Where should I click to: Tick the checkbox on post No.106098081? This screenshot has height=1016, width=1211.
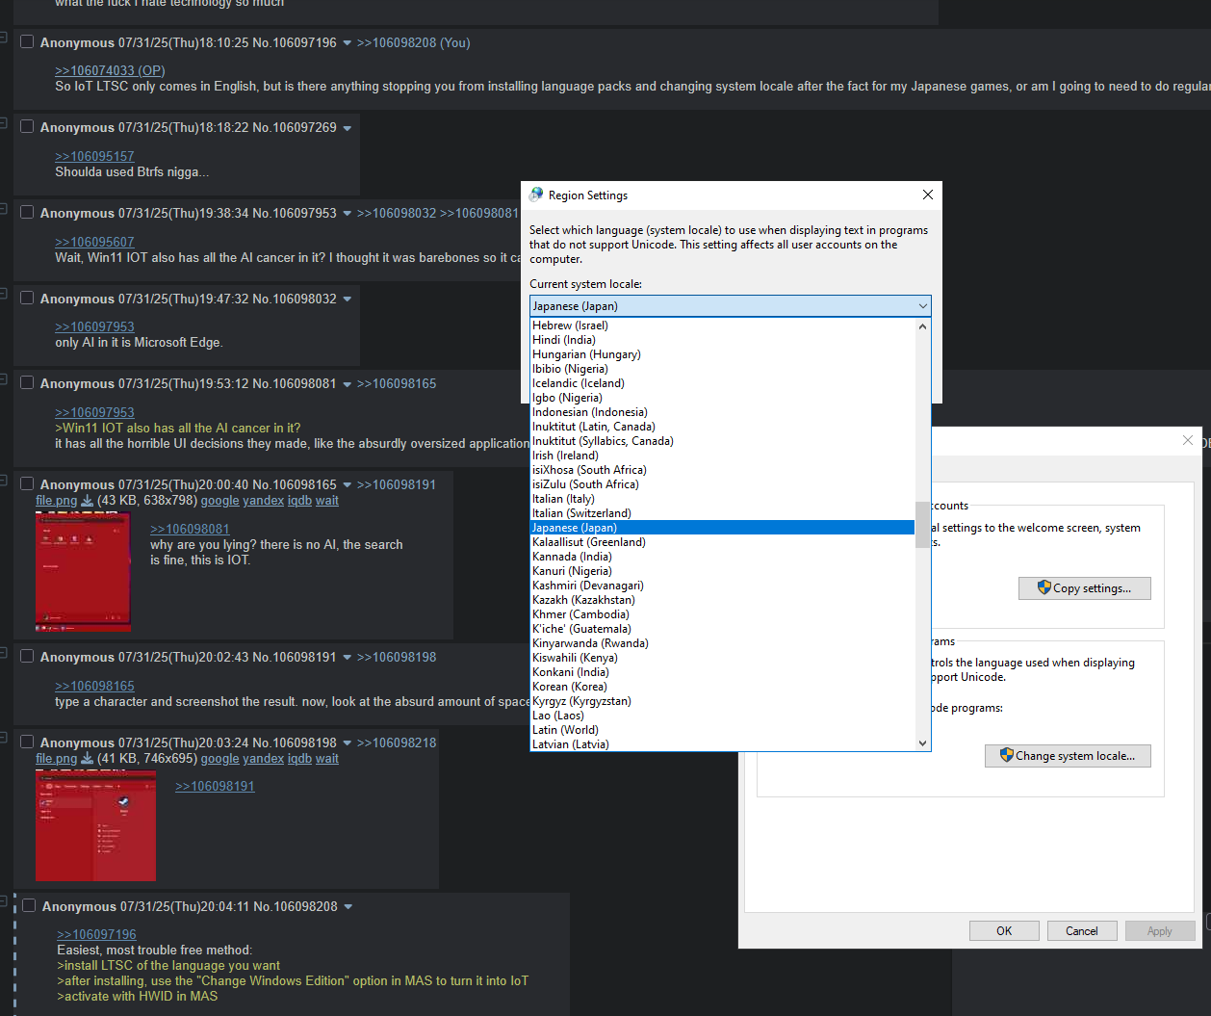27,382
